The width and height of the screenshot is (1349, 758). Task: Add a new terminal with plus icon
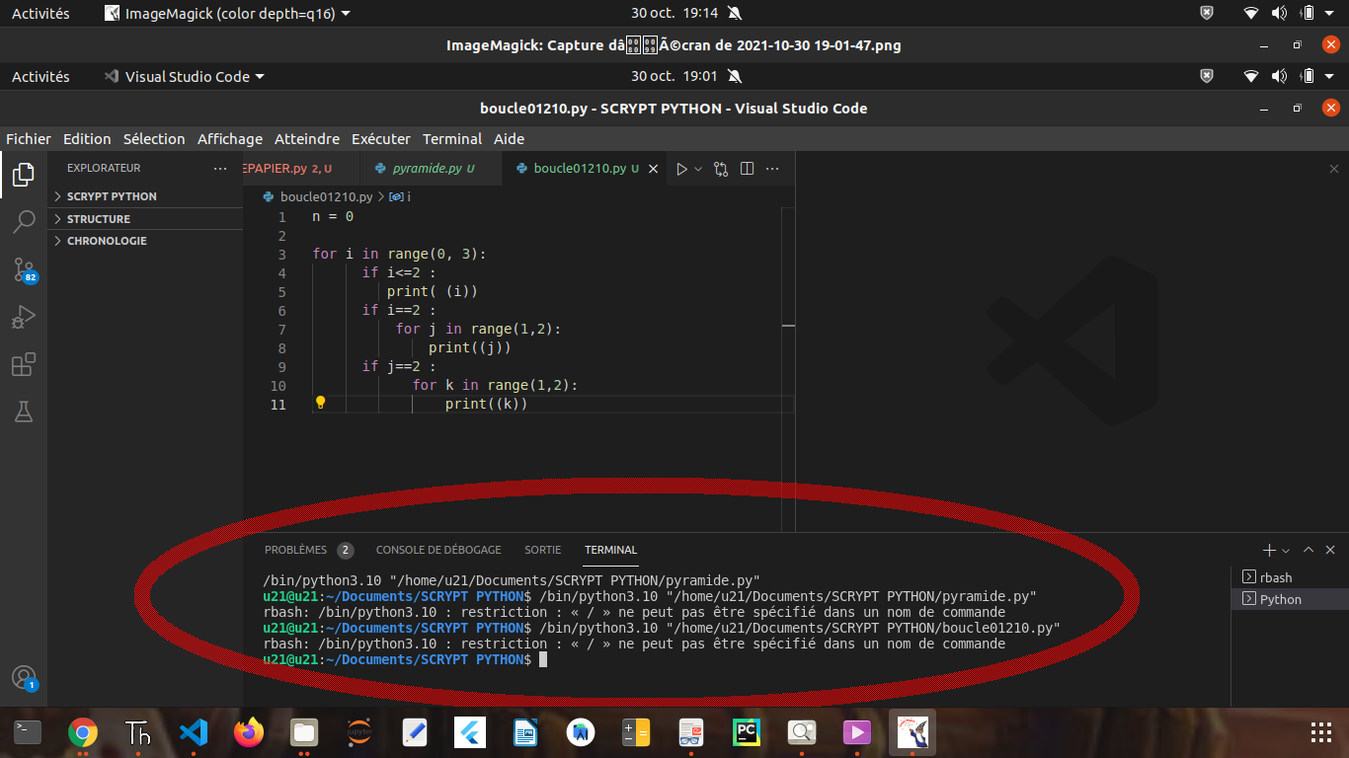1269,550
